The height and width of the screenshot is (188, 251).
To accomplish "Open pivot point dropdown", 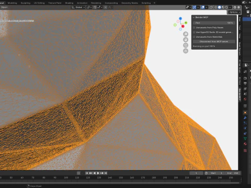I will 89,7.
